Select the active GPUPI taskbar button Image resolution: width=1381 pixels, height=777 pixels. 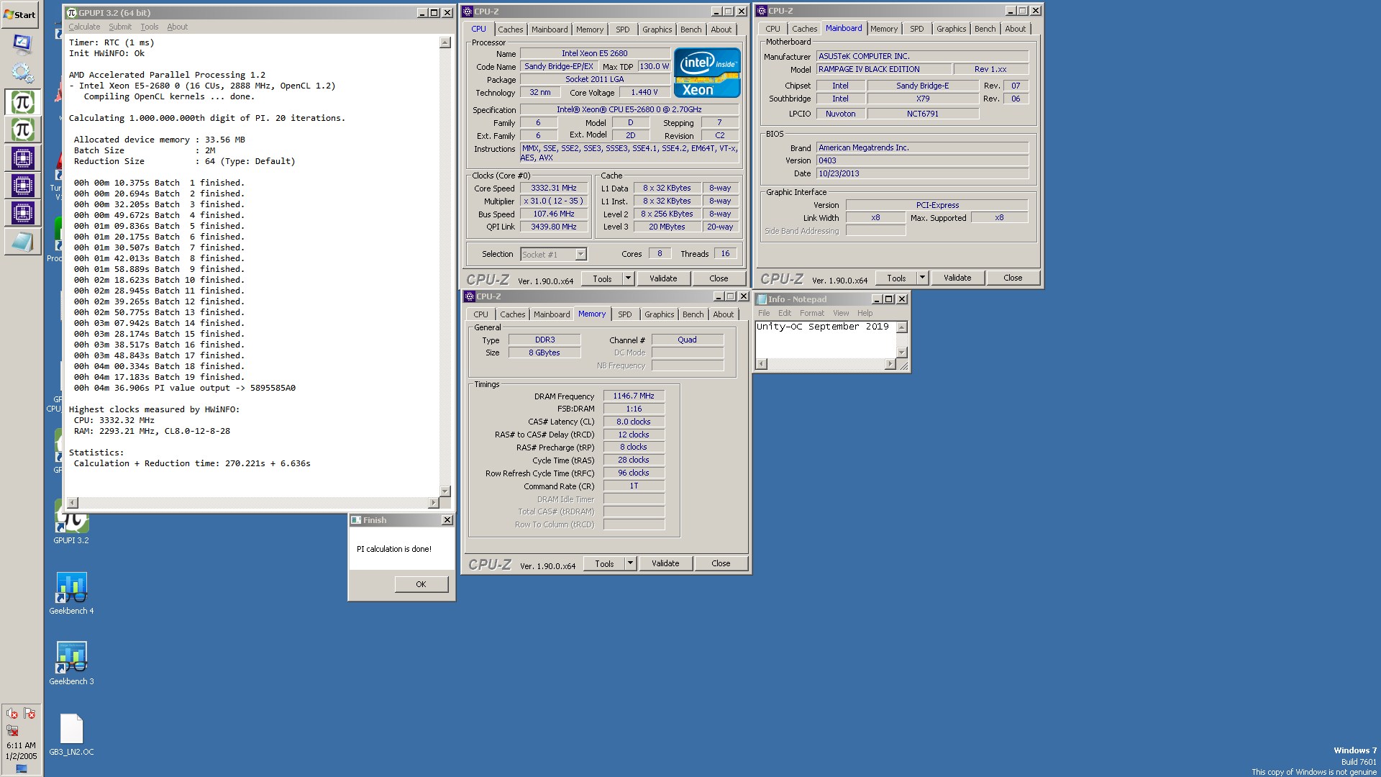pos(22,102)
